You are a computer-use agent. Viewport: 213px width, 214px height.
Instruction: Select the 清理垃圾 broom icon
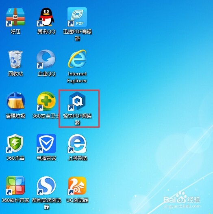tap(15, 101)
